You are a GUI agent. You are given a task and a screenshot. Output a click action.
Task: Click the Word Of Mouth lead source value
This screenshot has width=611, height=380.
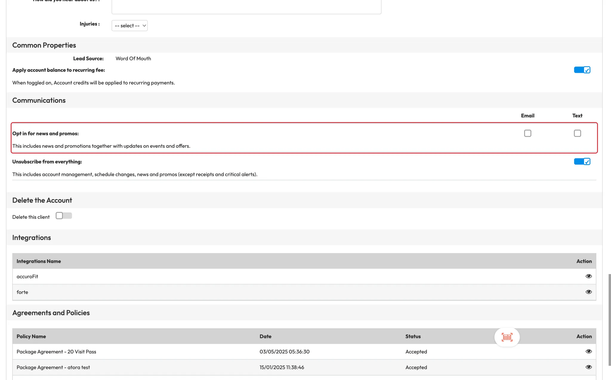(133, 59)
